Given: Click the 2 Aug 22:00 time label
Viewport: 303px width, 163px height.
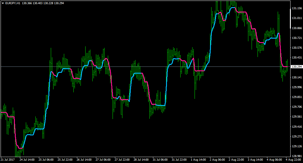Looking at the screenshot, I should [236, 160].
